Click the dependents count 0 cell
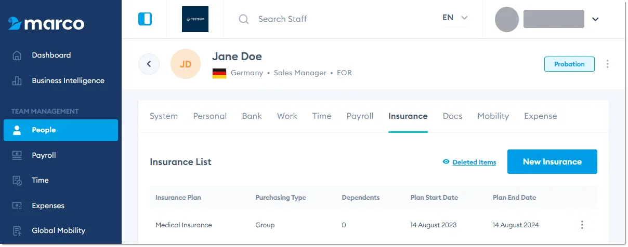The height and width of the screenshot is (247, 628). pos(344,225)
